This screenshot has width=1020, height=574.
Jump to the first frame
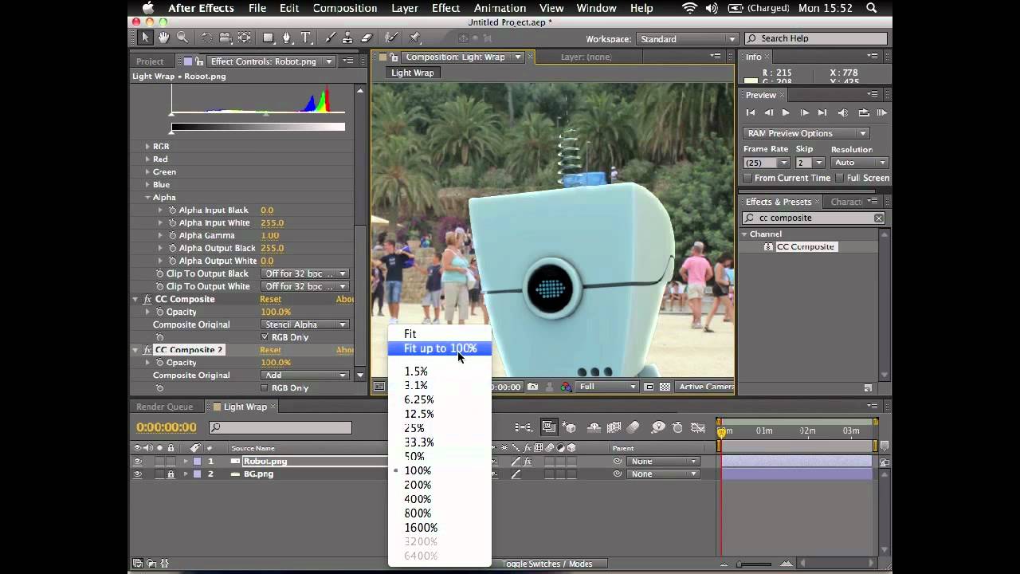click(751, 113)
